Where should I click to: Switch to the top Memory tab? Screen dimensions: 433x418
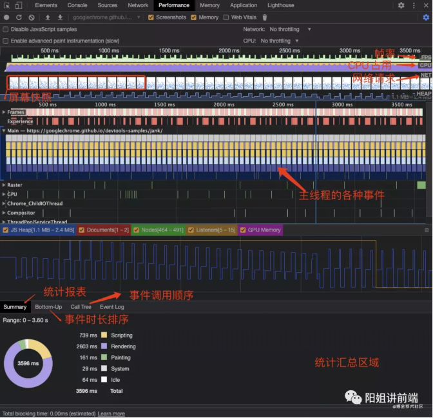(209, 5)
